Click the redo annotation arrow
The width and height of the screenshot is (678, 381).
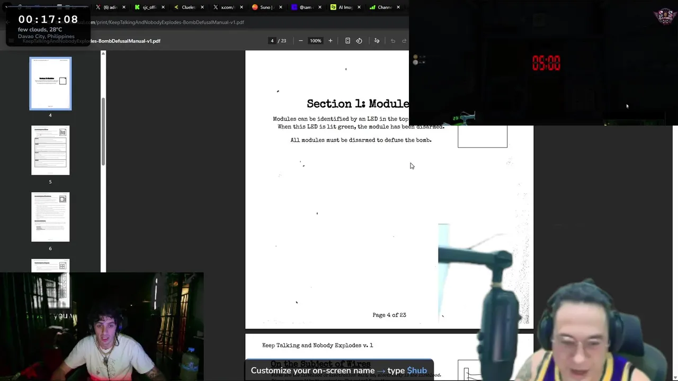tap(404, 41)
